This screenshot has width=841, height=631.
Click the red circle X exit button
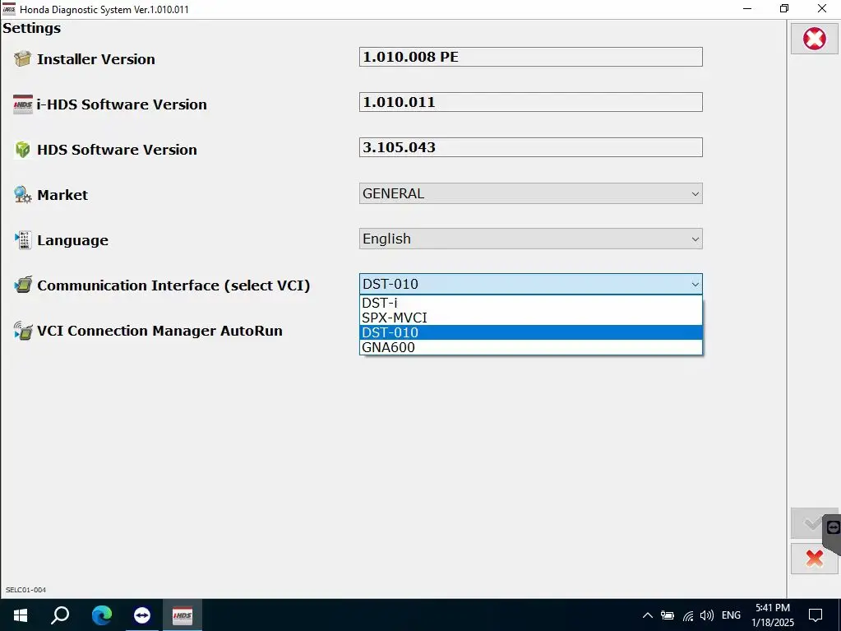(814, 39)
